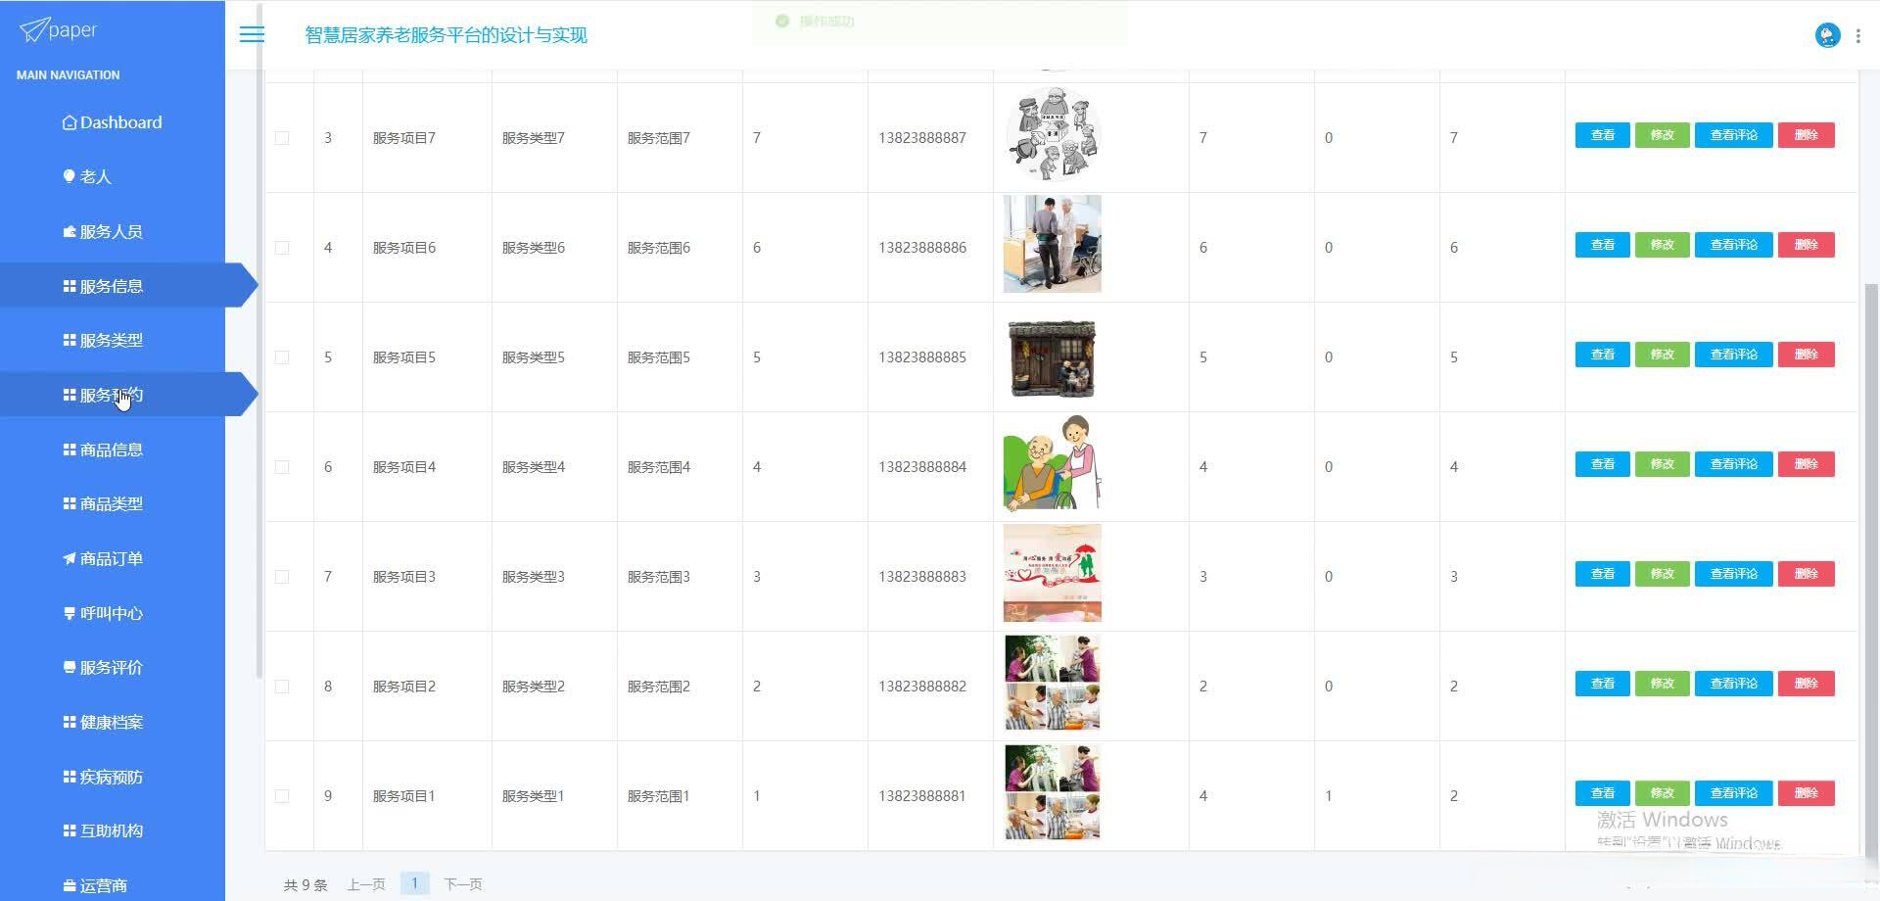Screen dimensions: 1880x901
Task: Open the 商品信息 menu item
Action: coord(113,450)
